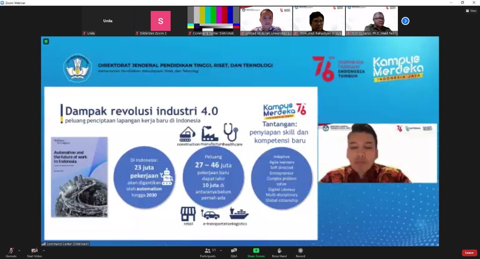Select the Diktiristek Zoom 3 participant tile

(160, 21)
